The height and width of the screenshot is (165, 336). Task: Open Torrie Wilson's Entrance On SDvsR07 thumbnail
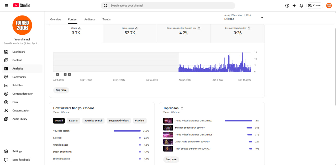pyautogui.click(x=168, y=121)
